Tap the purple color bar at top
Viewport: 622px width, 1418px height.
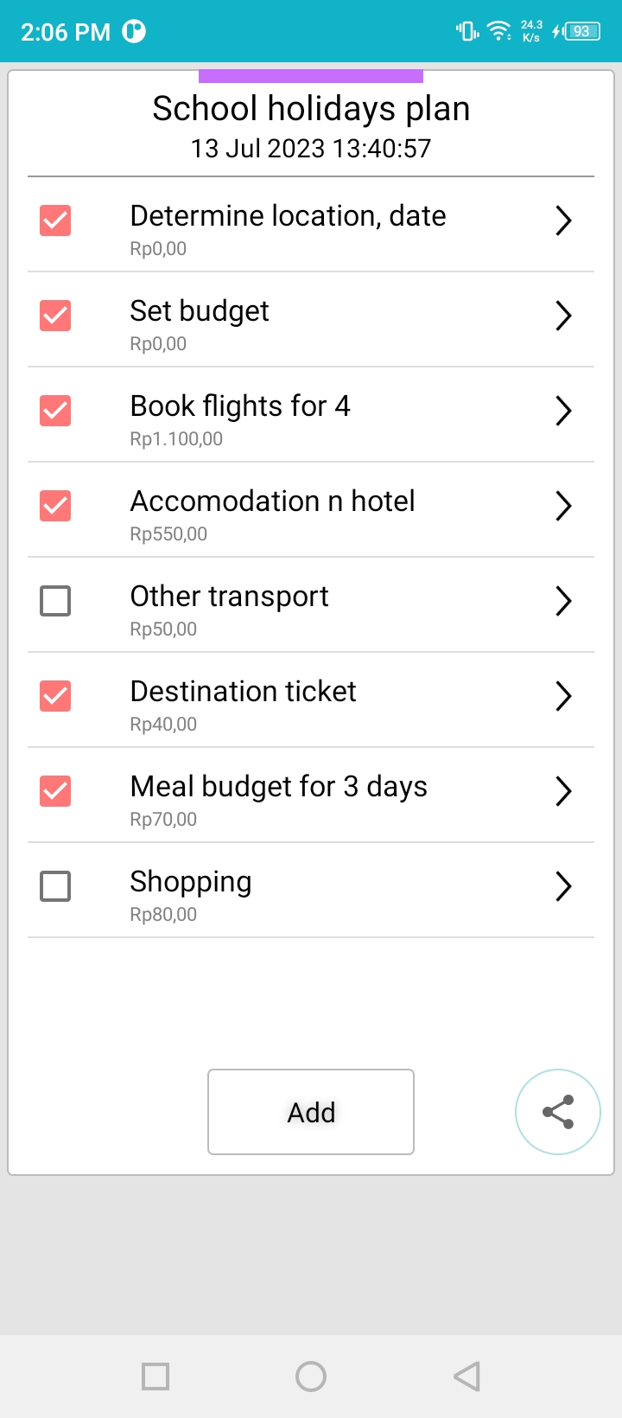point(311,76)
